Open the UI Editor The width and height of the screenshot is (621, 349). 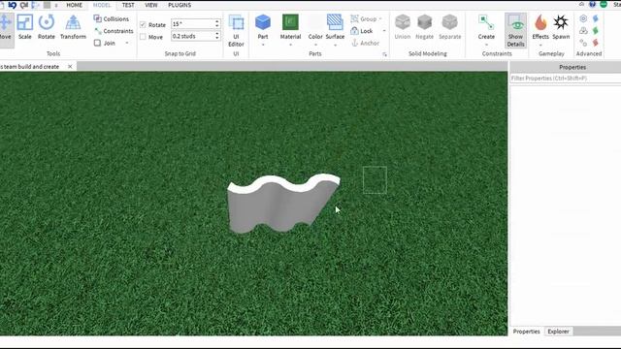click(236, 31)
